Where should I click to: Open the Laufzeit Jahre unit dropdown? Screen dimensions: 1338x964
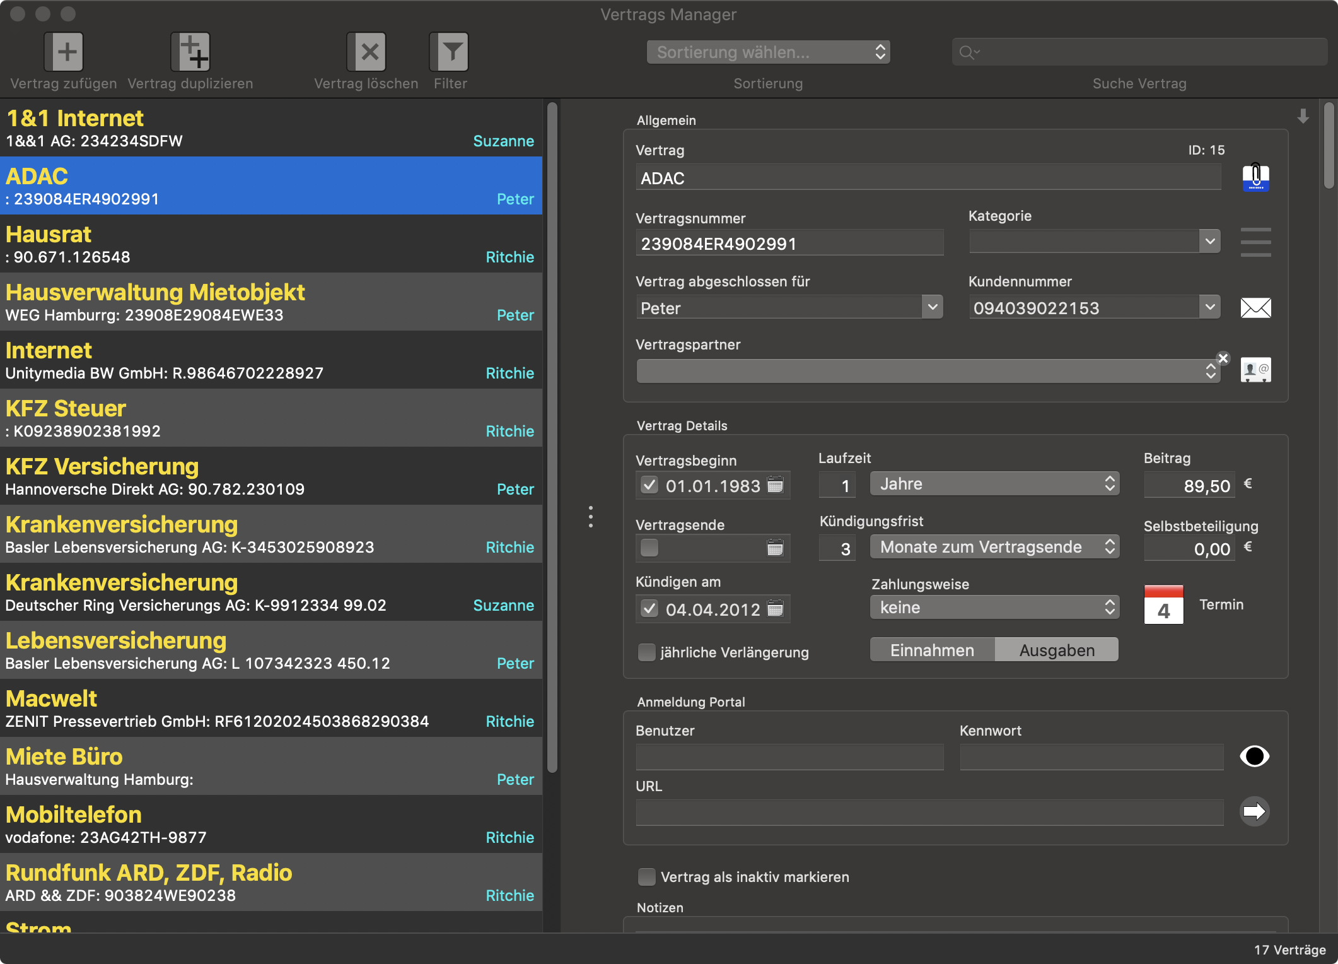[x=994, y=484]
